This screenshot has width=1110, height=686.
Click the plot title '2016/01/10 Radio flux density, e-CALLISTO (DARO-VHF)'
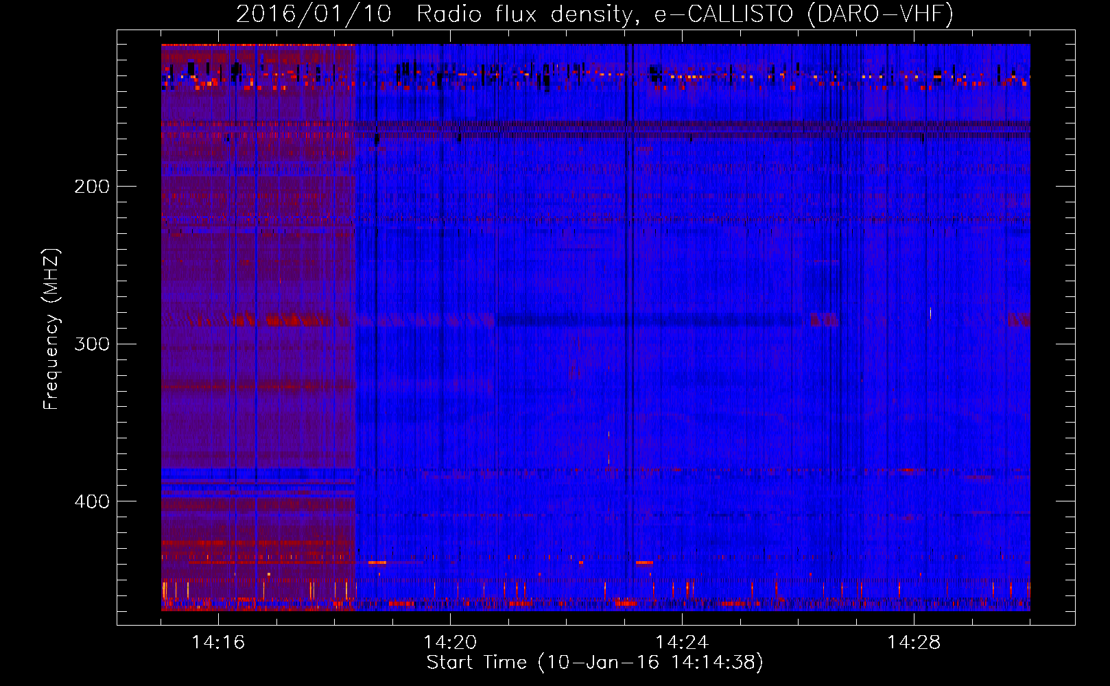(x=595, y=14)
